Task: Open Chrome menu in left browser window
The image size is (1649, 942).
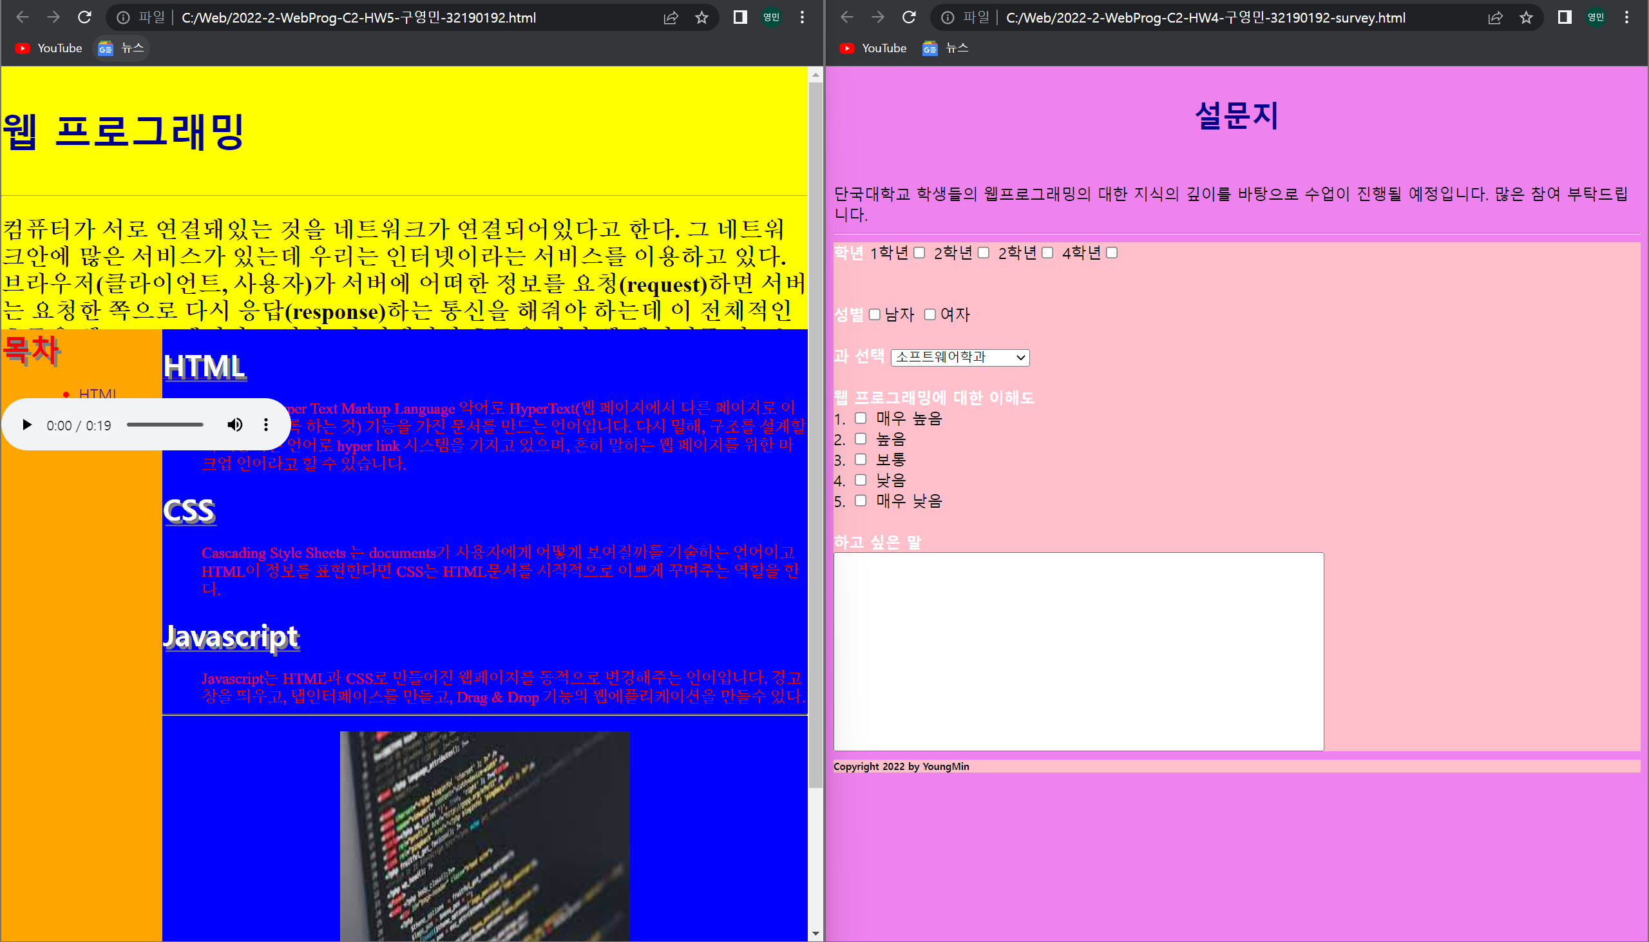Action: [x=803, y=17]
